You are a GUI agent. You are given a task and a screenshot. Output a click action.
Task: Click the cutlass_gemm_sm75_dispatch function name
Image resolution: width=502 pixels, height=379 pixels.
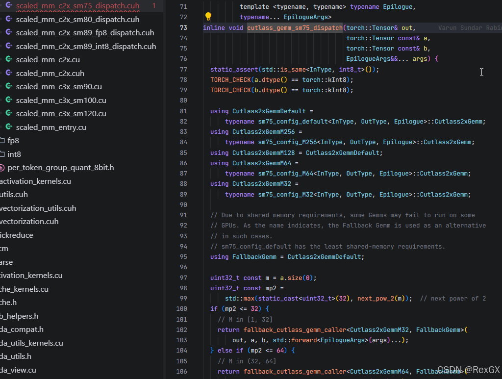click(295, 28)
